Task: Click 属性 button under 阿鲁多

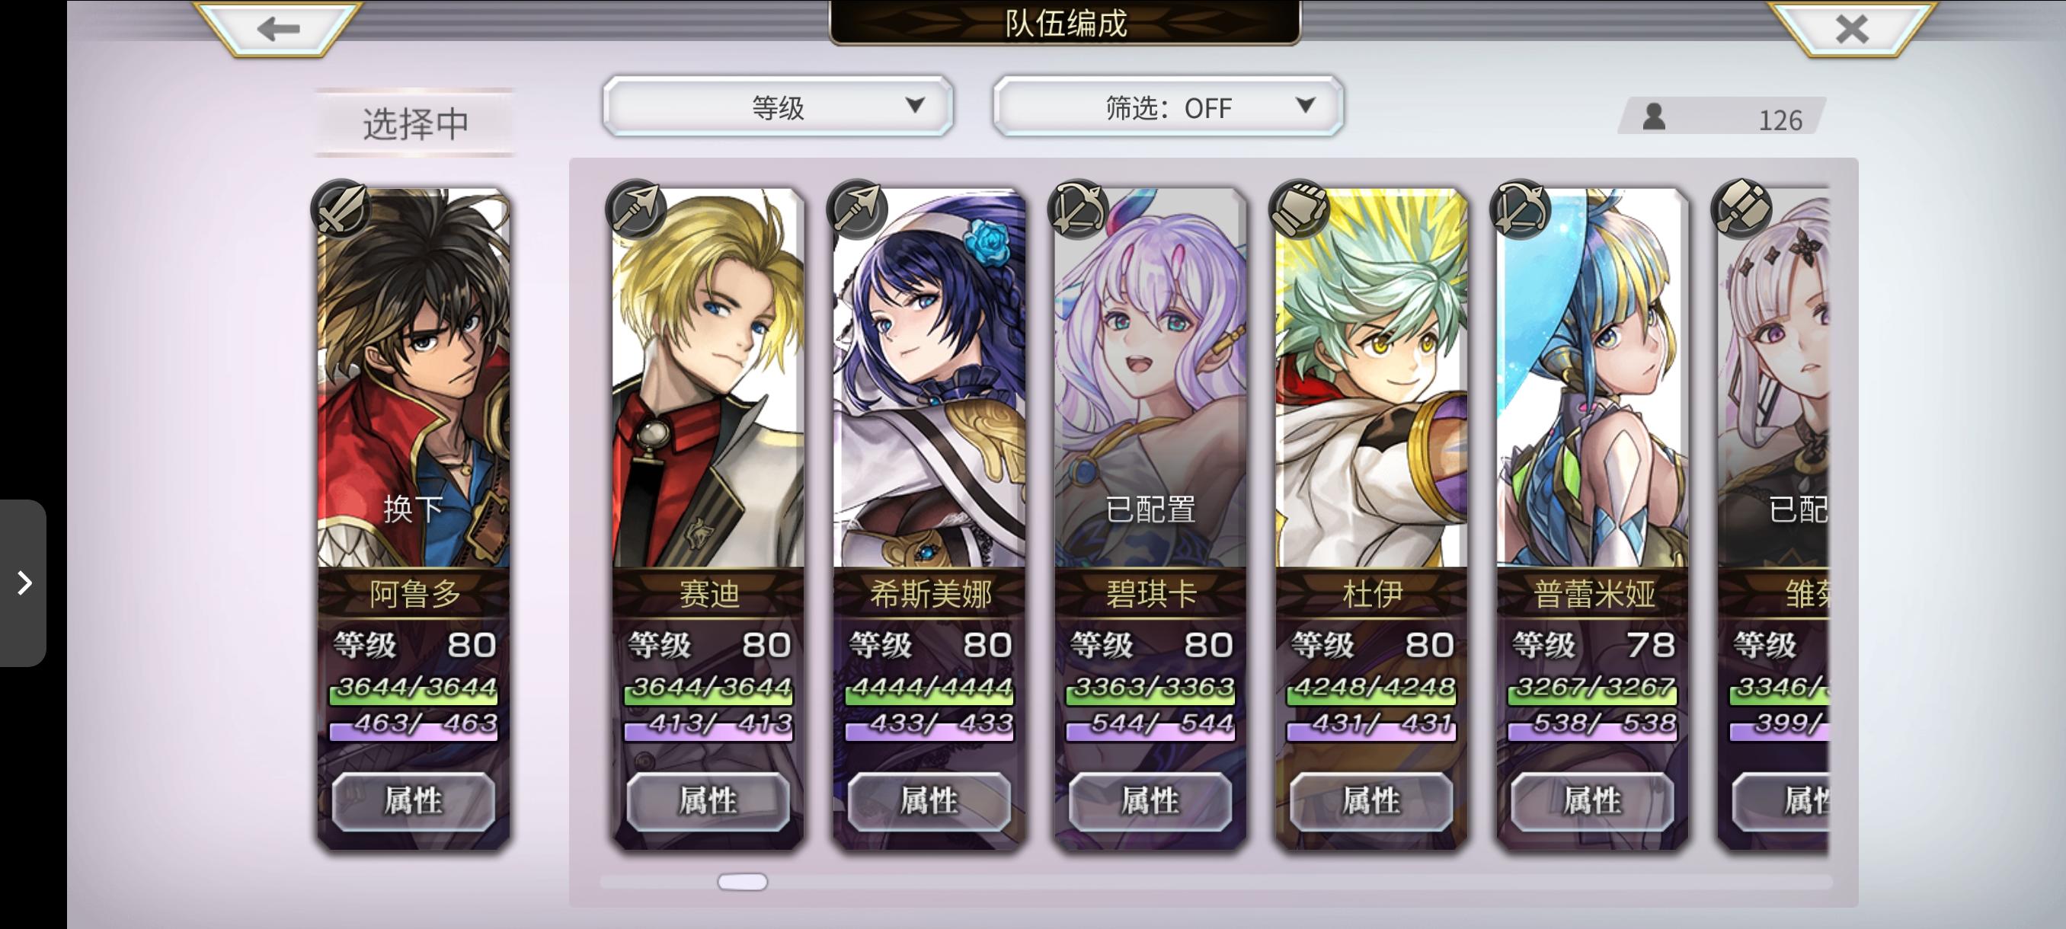Action: (413, 801)
